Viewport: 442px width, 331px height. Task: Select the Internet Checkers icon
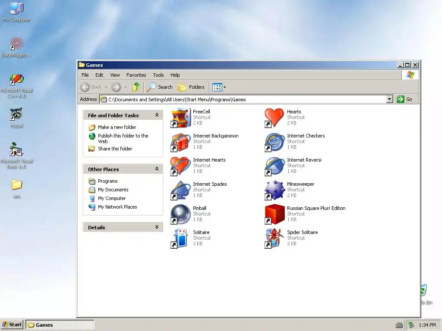click(x=275, y=142)
